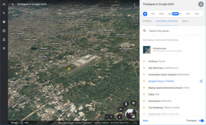Open Infrastructure collection title
This screenshot has width=206, height=125.
point(159,48)
